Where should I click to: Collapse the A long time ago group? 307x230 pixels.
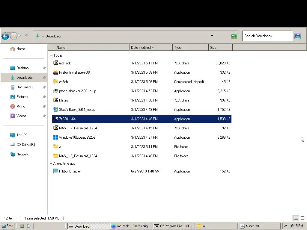tap(51, 163)
